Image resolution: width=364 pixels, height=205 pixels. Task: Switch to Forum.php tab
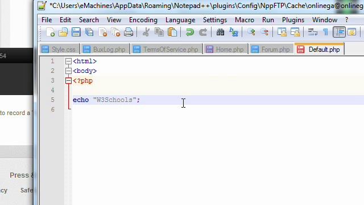(272, 50)
